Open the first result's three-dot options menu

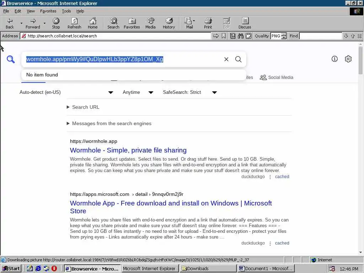click(270, 177)
